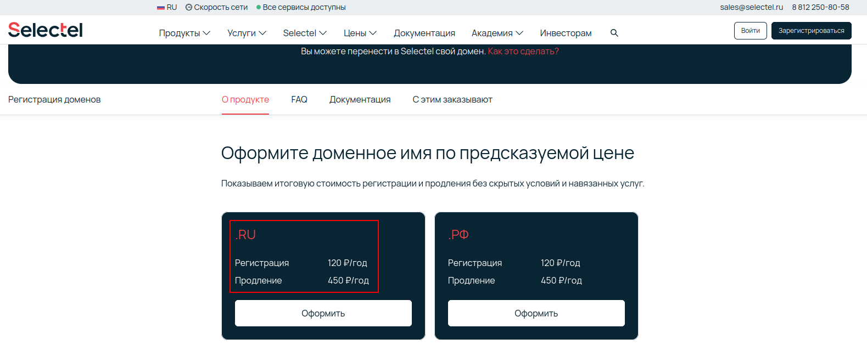
Task: Click the green service status dot
Action: (259, 8)
